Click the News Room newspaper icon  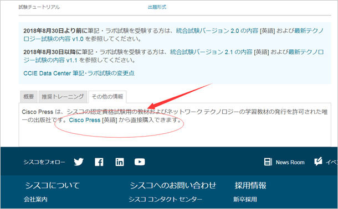point(268,162)
